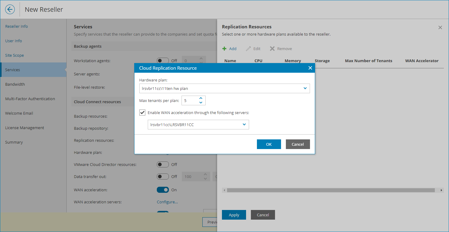Image resolution: width=449 pixels, height=232 pixels.
Task: Click the Name column header
Action: [230, 61]
